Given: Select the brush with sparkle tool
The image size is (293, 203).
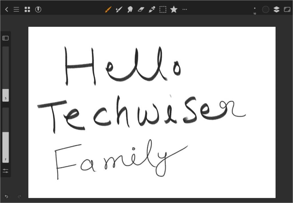Looking at the screenshot, I should pyautogui.click(x=119, y=9).
